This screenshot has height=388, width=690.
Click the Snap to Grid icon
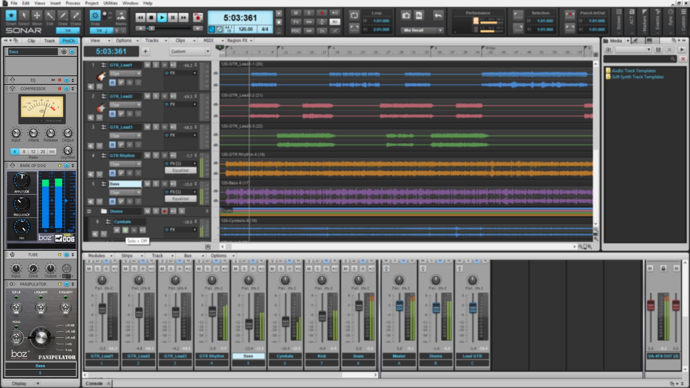[x=95, y=16]
